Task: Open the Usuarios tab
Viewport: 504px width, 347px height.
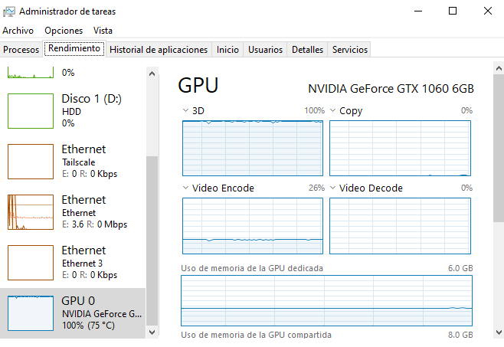Action: click(x=265, y=50)
